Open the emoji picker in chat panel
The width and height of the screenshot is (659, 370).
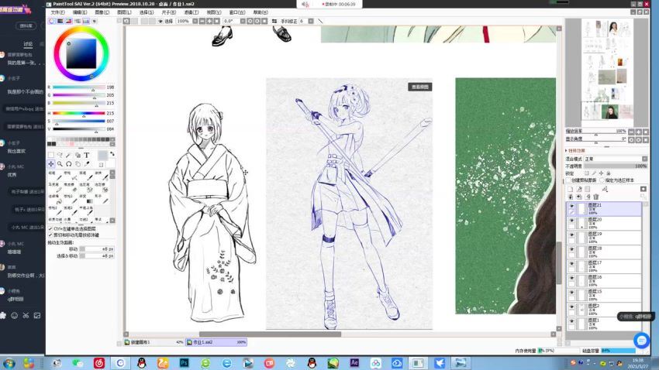(14, 316)
